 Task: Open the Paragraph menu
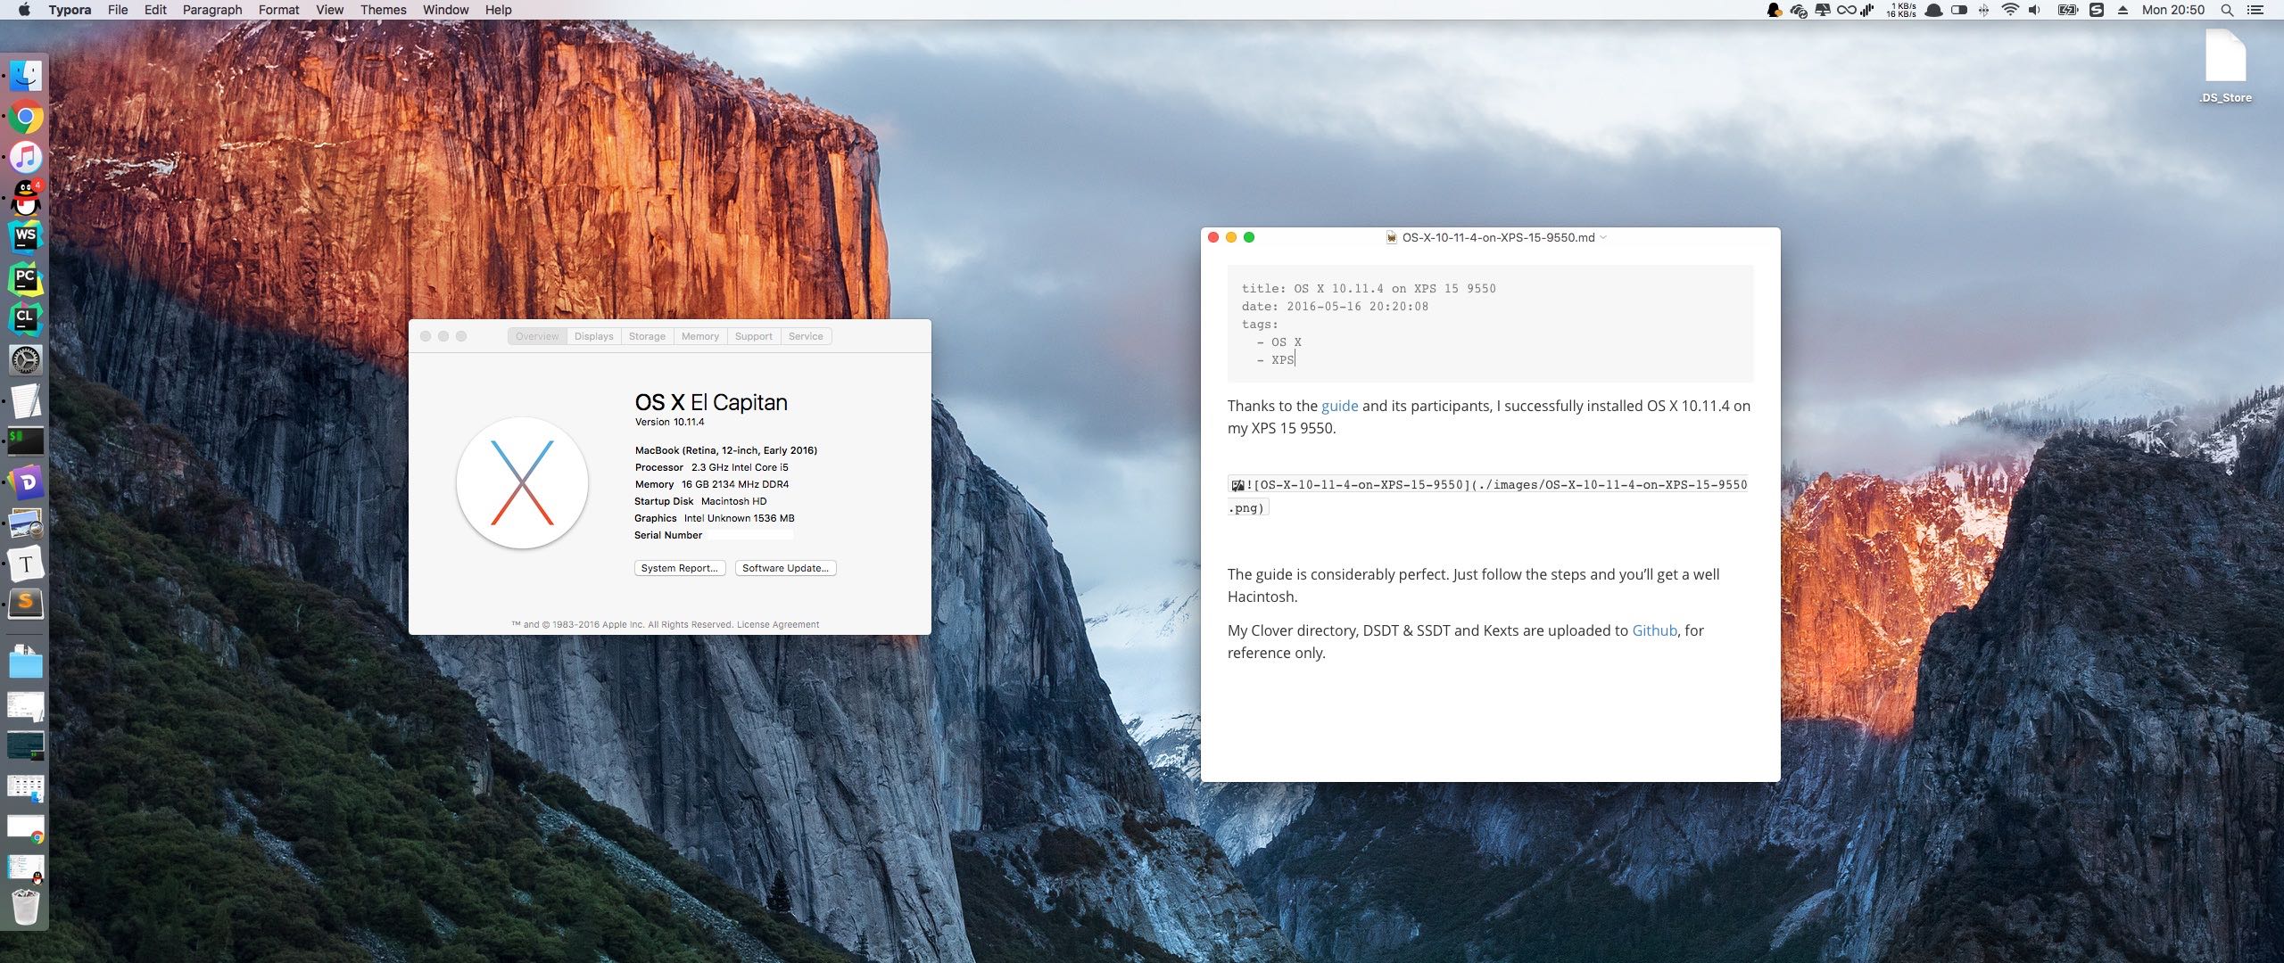212,10
